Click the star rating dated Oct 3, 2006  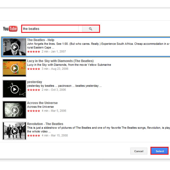(34, 90)
